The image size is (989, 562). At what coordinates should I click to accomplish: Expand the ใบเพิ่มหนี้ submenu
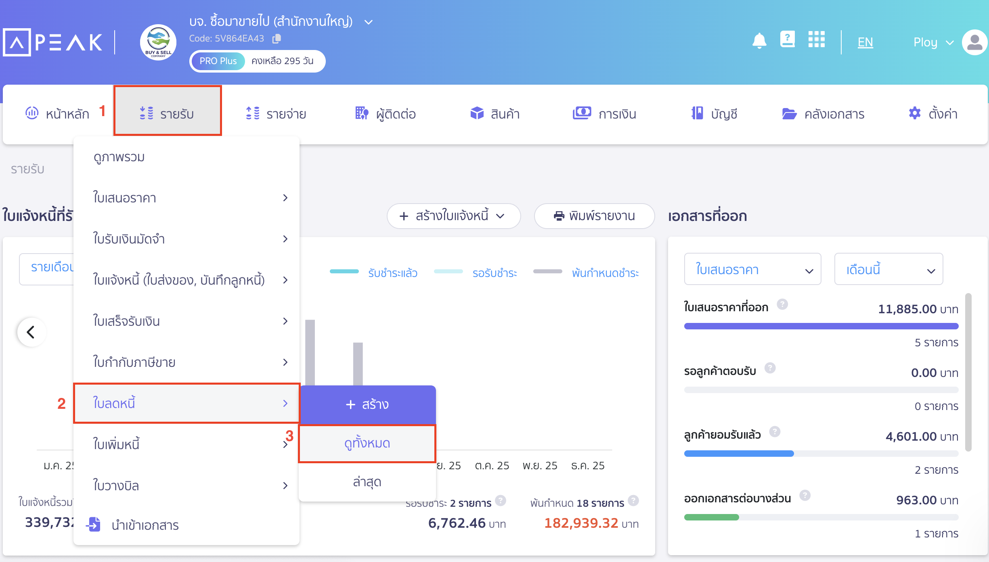point(186,444)
